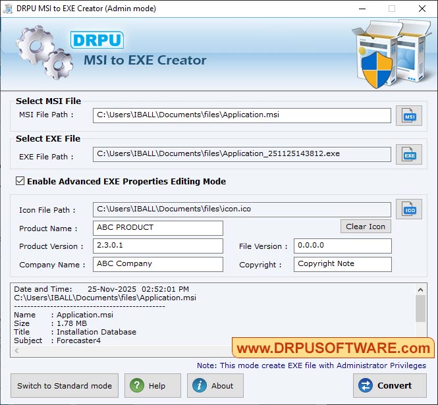The width and height of the screenshot is (438, 405).
Task: Browse for icon file using ICO icon button
Action: point(408,209)
